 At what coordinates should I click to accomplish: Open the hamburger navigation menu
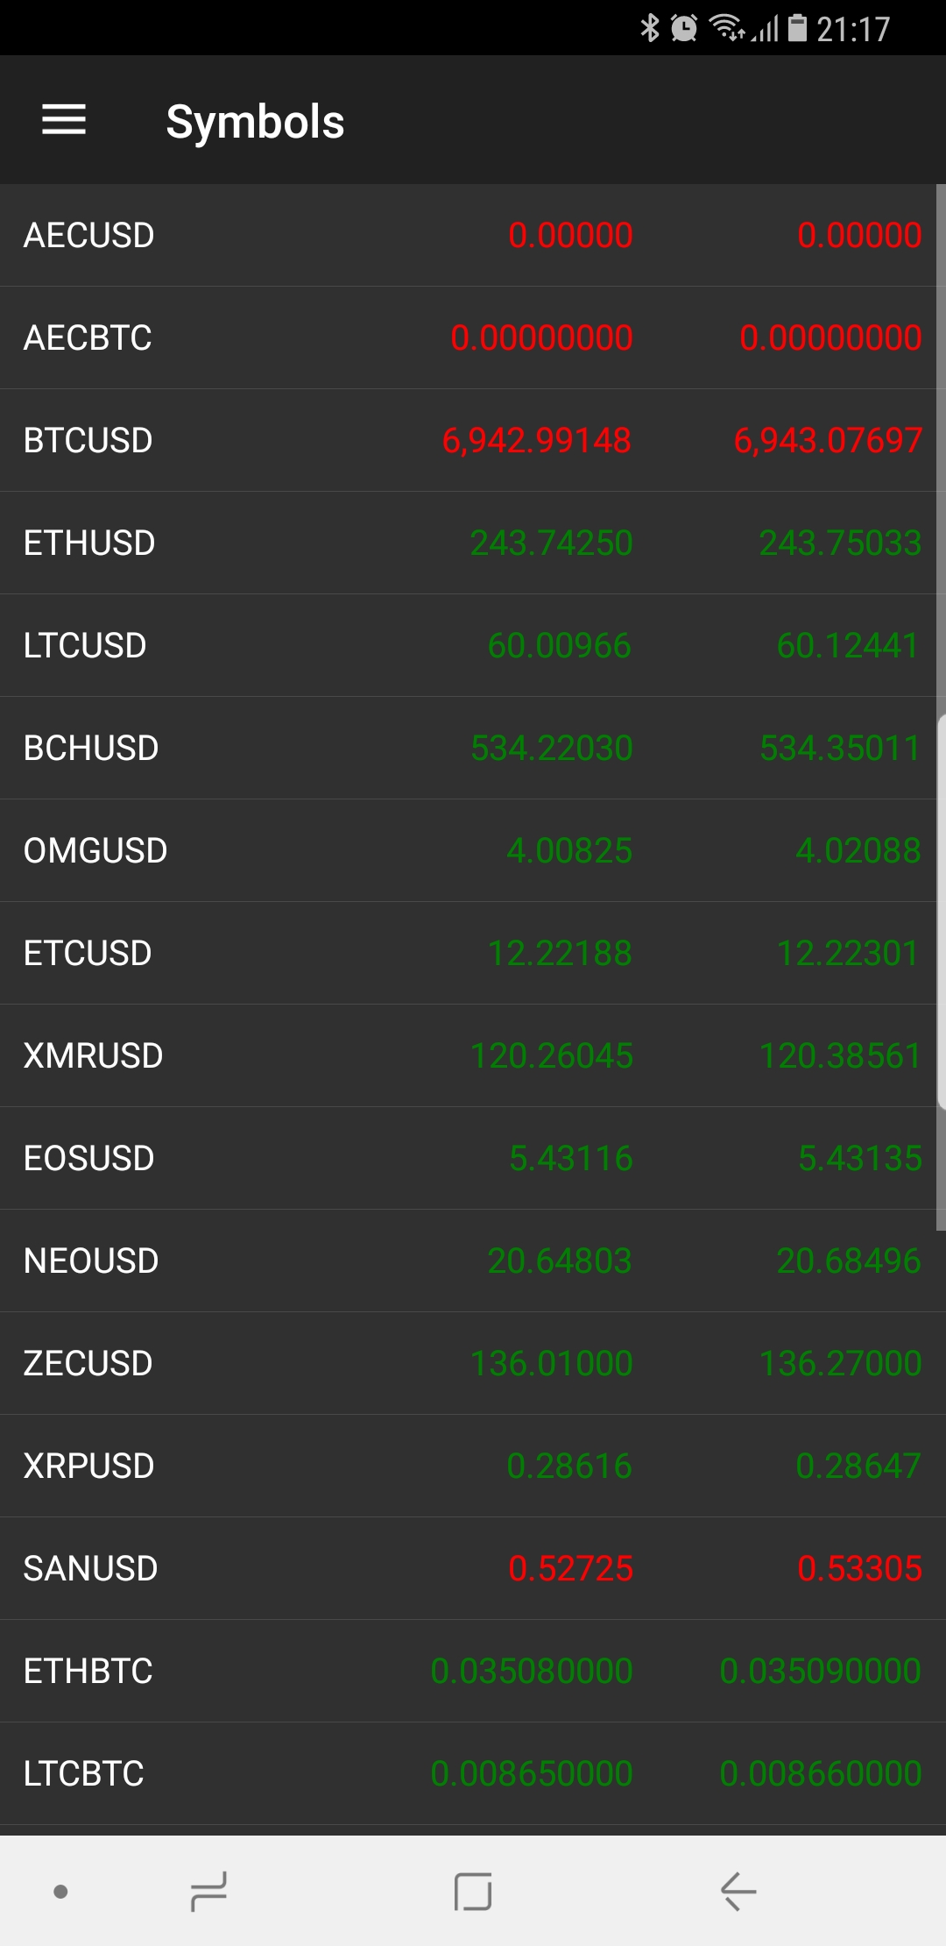64,120
